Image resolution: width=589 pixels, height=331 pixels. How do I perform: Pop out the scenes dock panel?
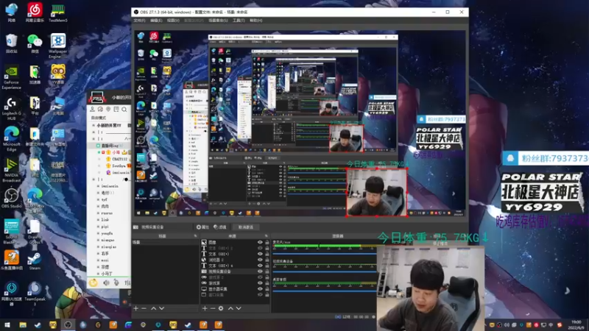(195, 236)
